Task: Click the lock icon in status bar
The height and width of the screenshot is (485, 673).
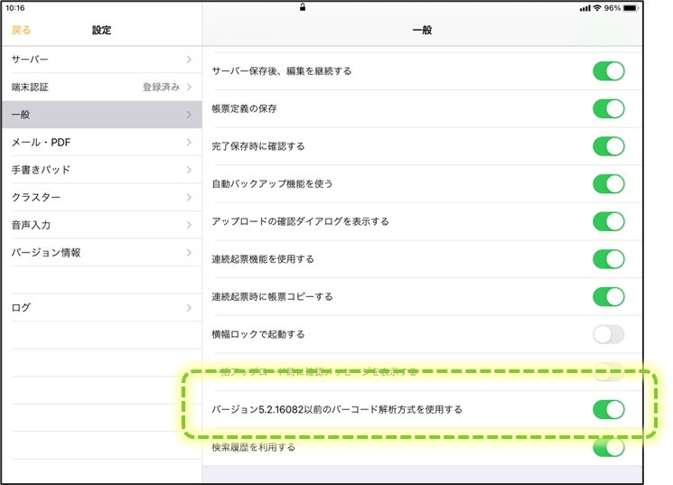Action: pyautogui.click(x=303, y=7)
